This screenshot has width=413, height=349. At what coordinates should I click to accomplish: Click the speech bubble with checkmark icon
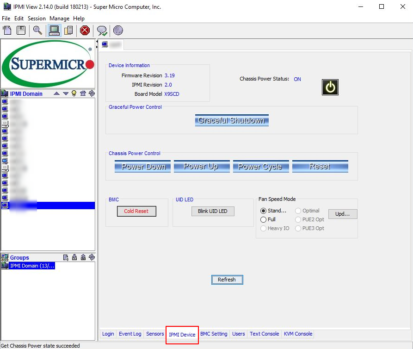[102, 31]
